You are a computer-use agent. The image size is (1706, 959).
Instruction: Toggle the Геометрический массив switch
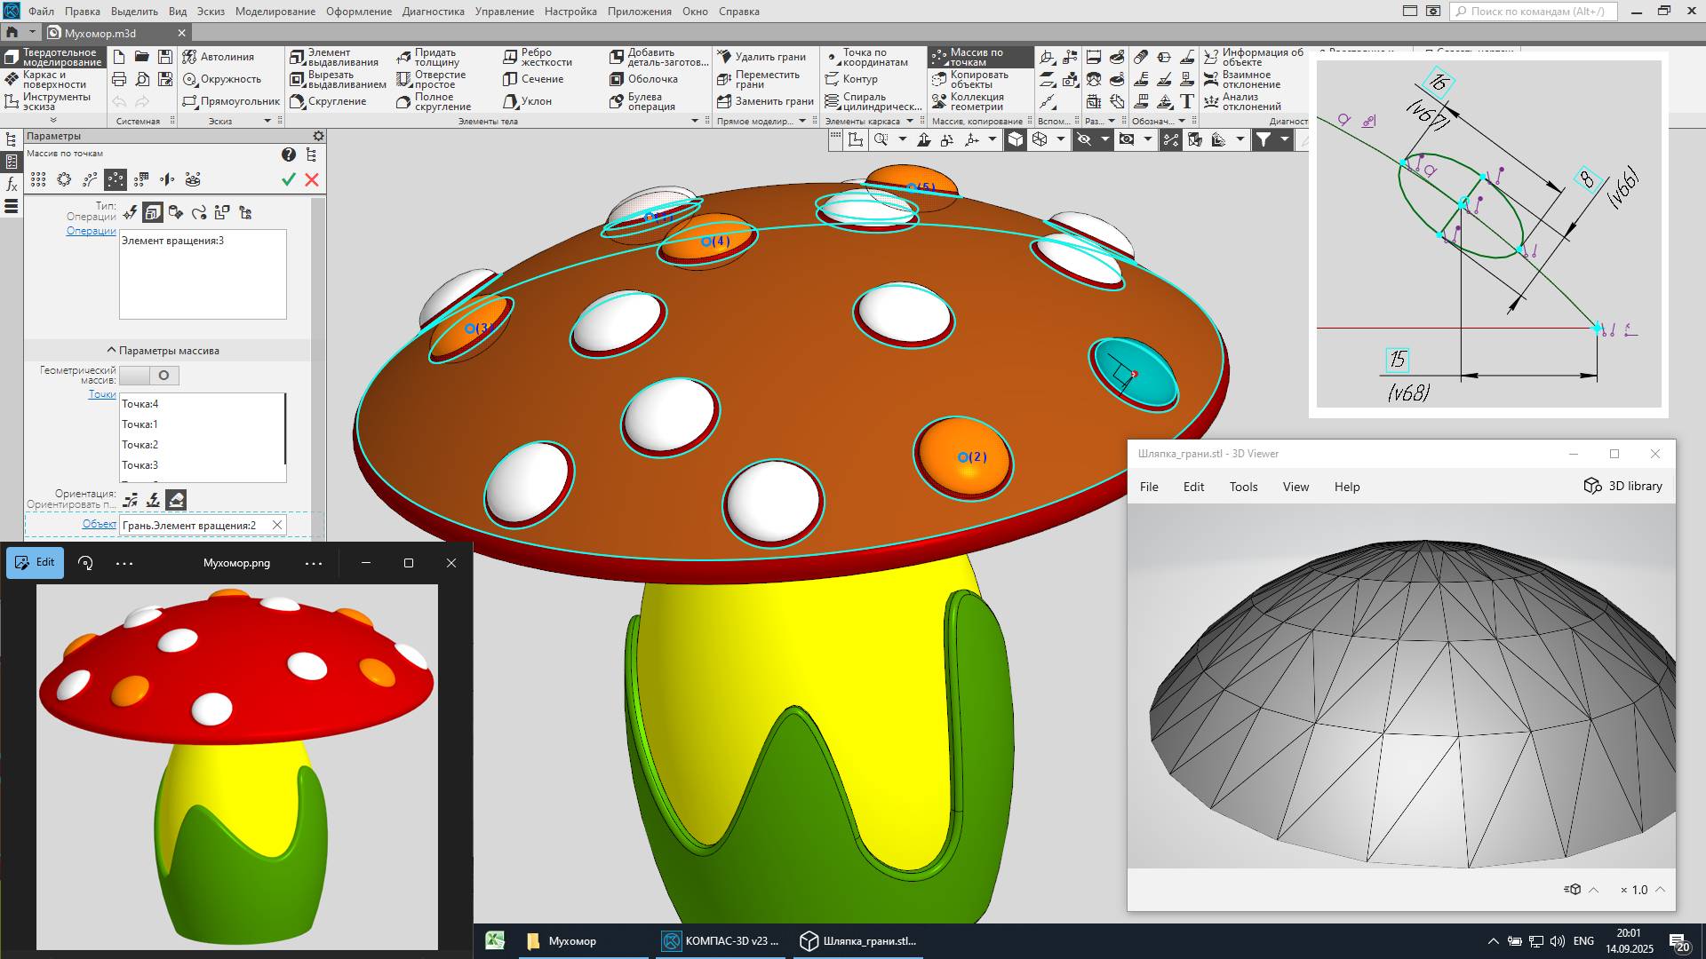[x=149, y=376]
